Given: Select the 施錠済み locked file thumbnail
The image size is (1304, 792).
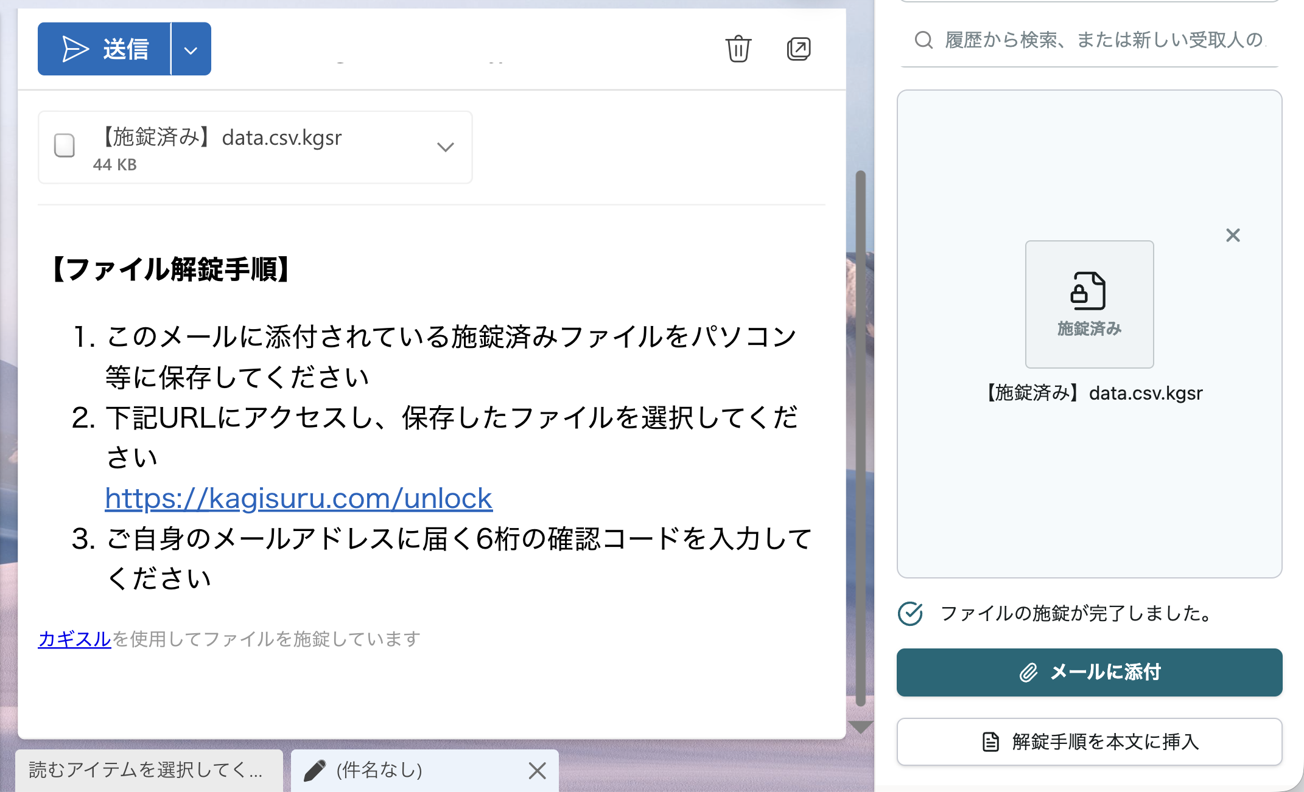Looking at the screenshot, I should (1089, 304).
